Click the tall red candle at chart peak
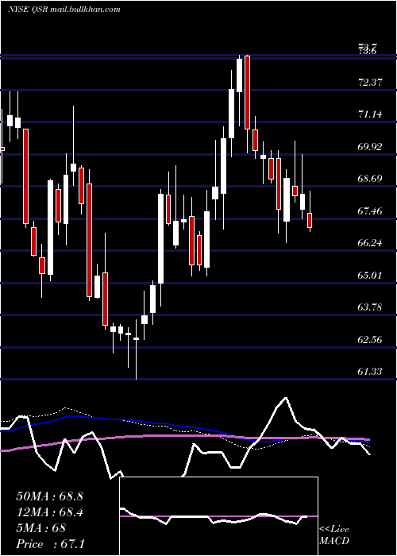 tap(247, 93)
